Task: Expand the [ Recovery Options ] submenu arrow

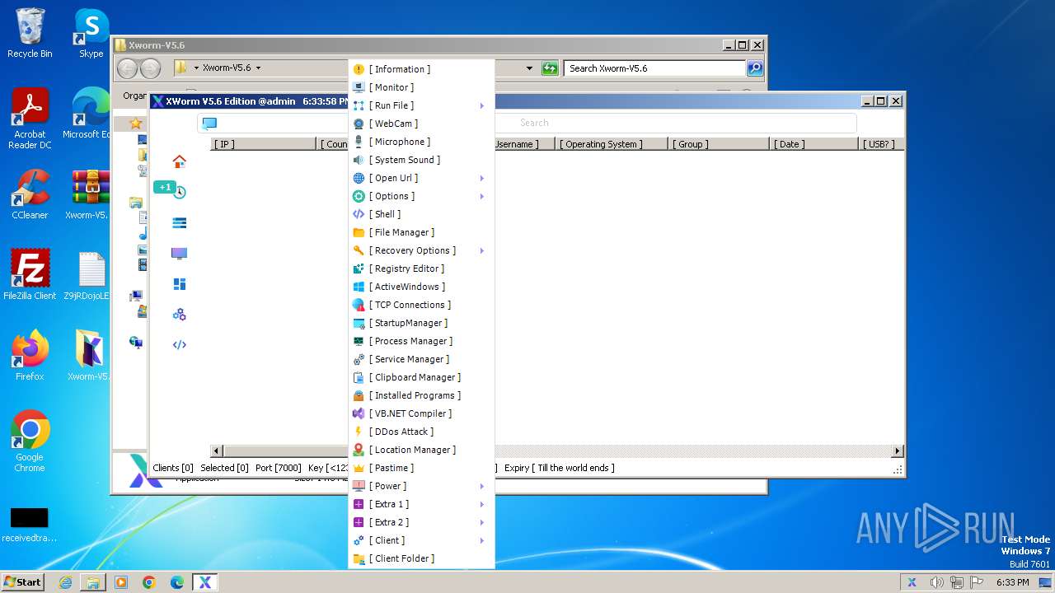Action: [x=482, y=250]
